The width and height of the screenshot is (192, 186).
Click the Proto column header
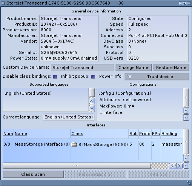[145, 134]
